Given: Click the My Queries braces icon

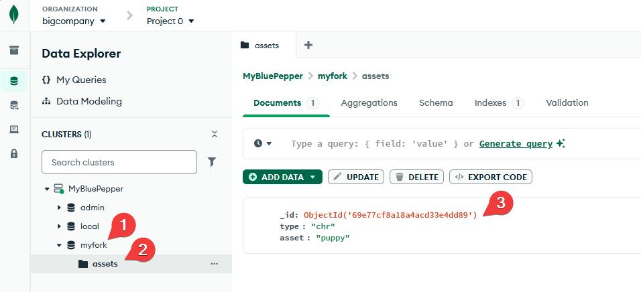Looking at the screenshot, I should 46,80.
